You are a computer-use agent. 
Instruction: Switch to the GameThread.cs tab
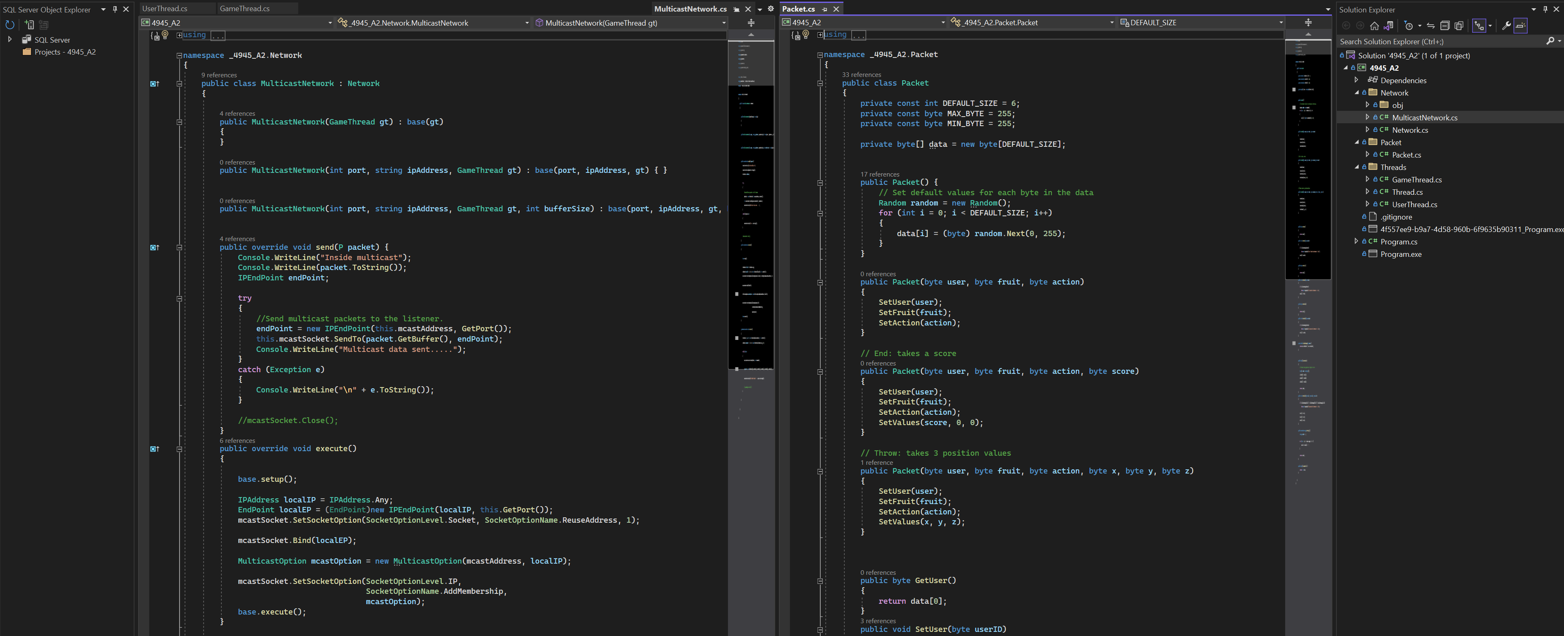[x=244, y=9]
